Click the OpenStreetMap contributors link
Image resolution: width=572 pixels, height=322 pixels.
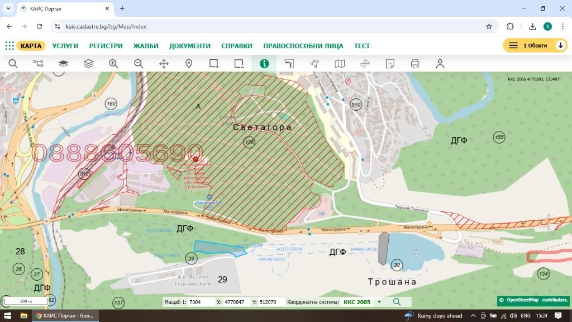pos(533,300)
